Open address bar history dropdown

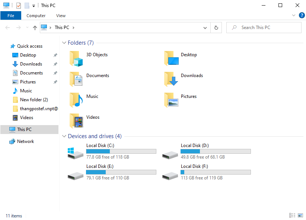point(205,28)
